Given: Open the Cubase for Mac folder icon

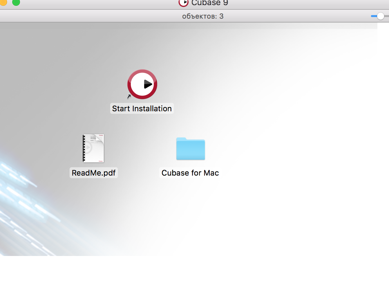Looking at the screenshot, I should 191,149.
